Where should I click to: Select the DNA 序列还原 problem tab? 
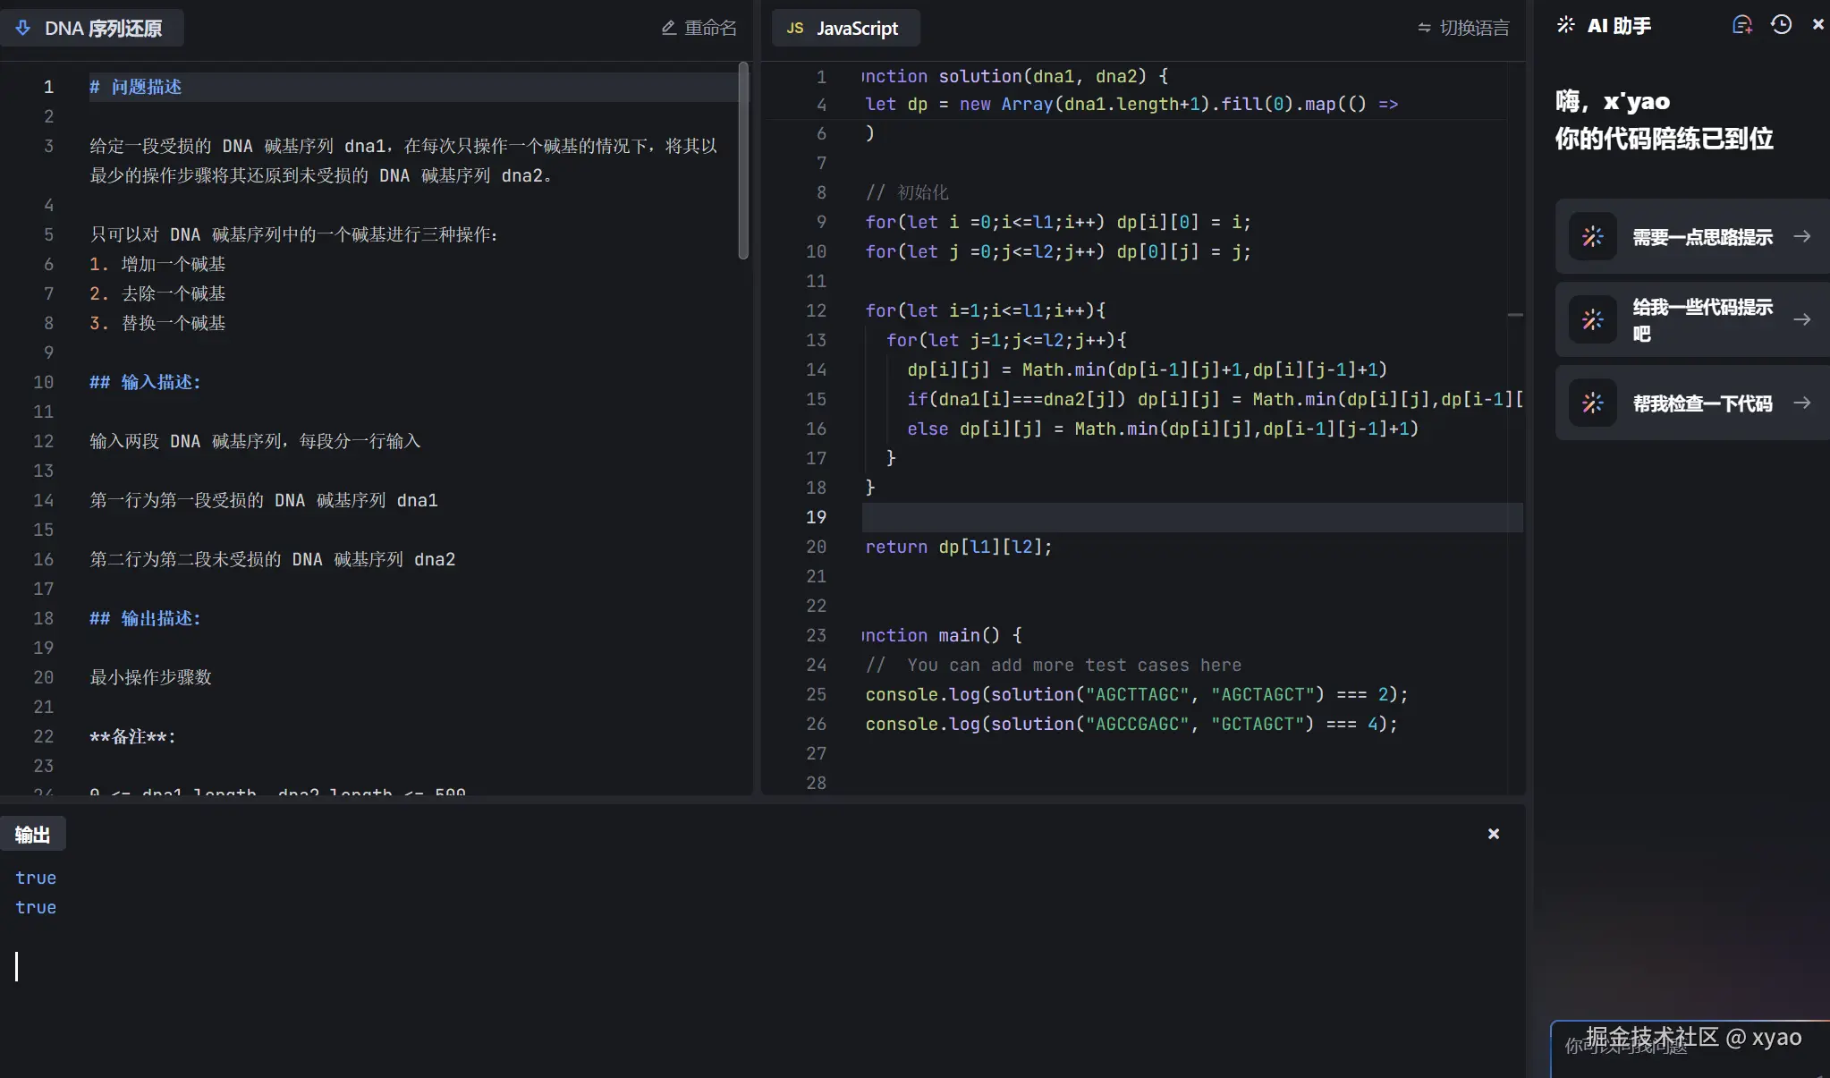pos(102,28)
